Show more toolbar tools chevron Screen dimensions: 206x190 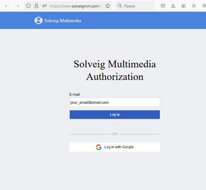pyautogui.click(x=194, y=6)
